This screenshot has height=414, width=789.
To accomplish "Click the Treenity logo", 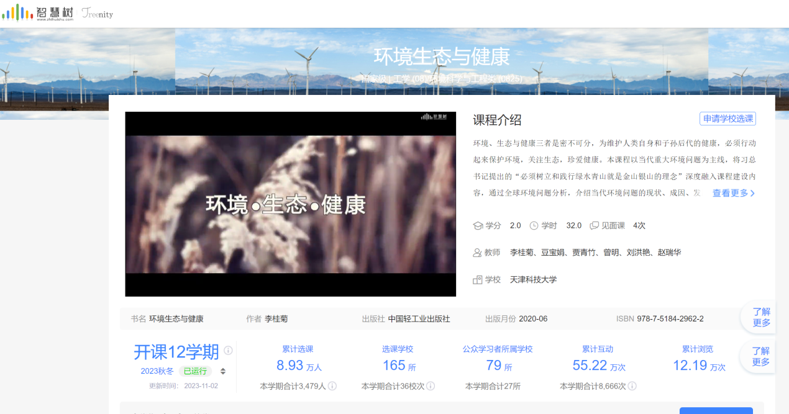I will tap(97, 14).
